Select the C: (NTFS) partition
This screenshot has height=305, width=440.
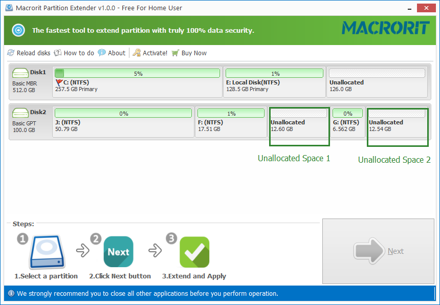point(137,82)
